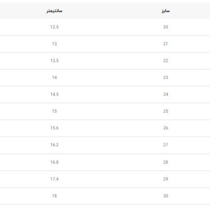Choose the size 27 cell
Image resolution: width=211 pixels, height=211 pixels.
click(x=166, y=145)
